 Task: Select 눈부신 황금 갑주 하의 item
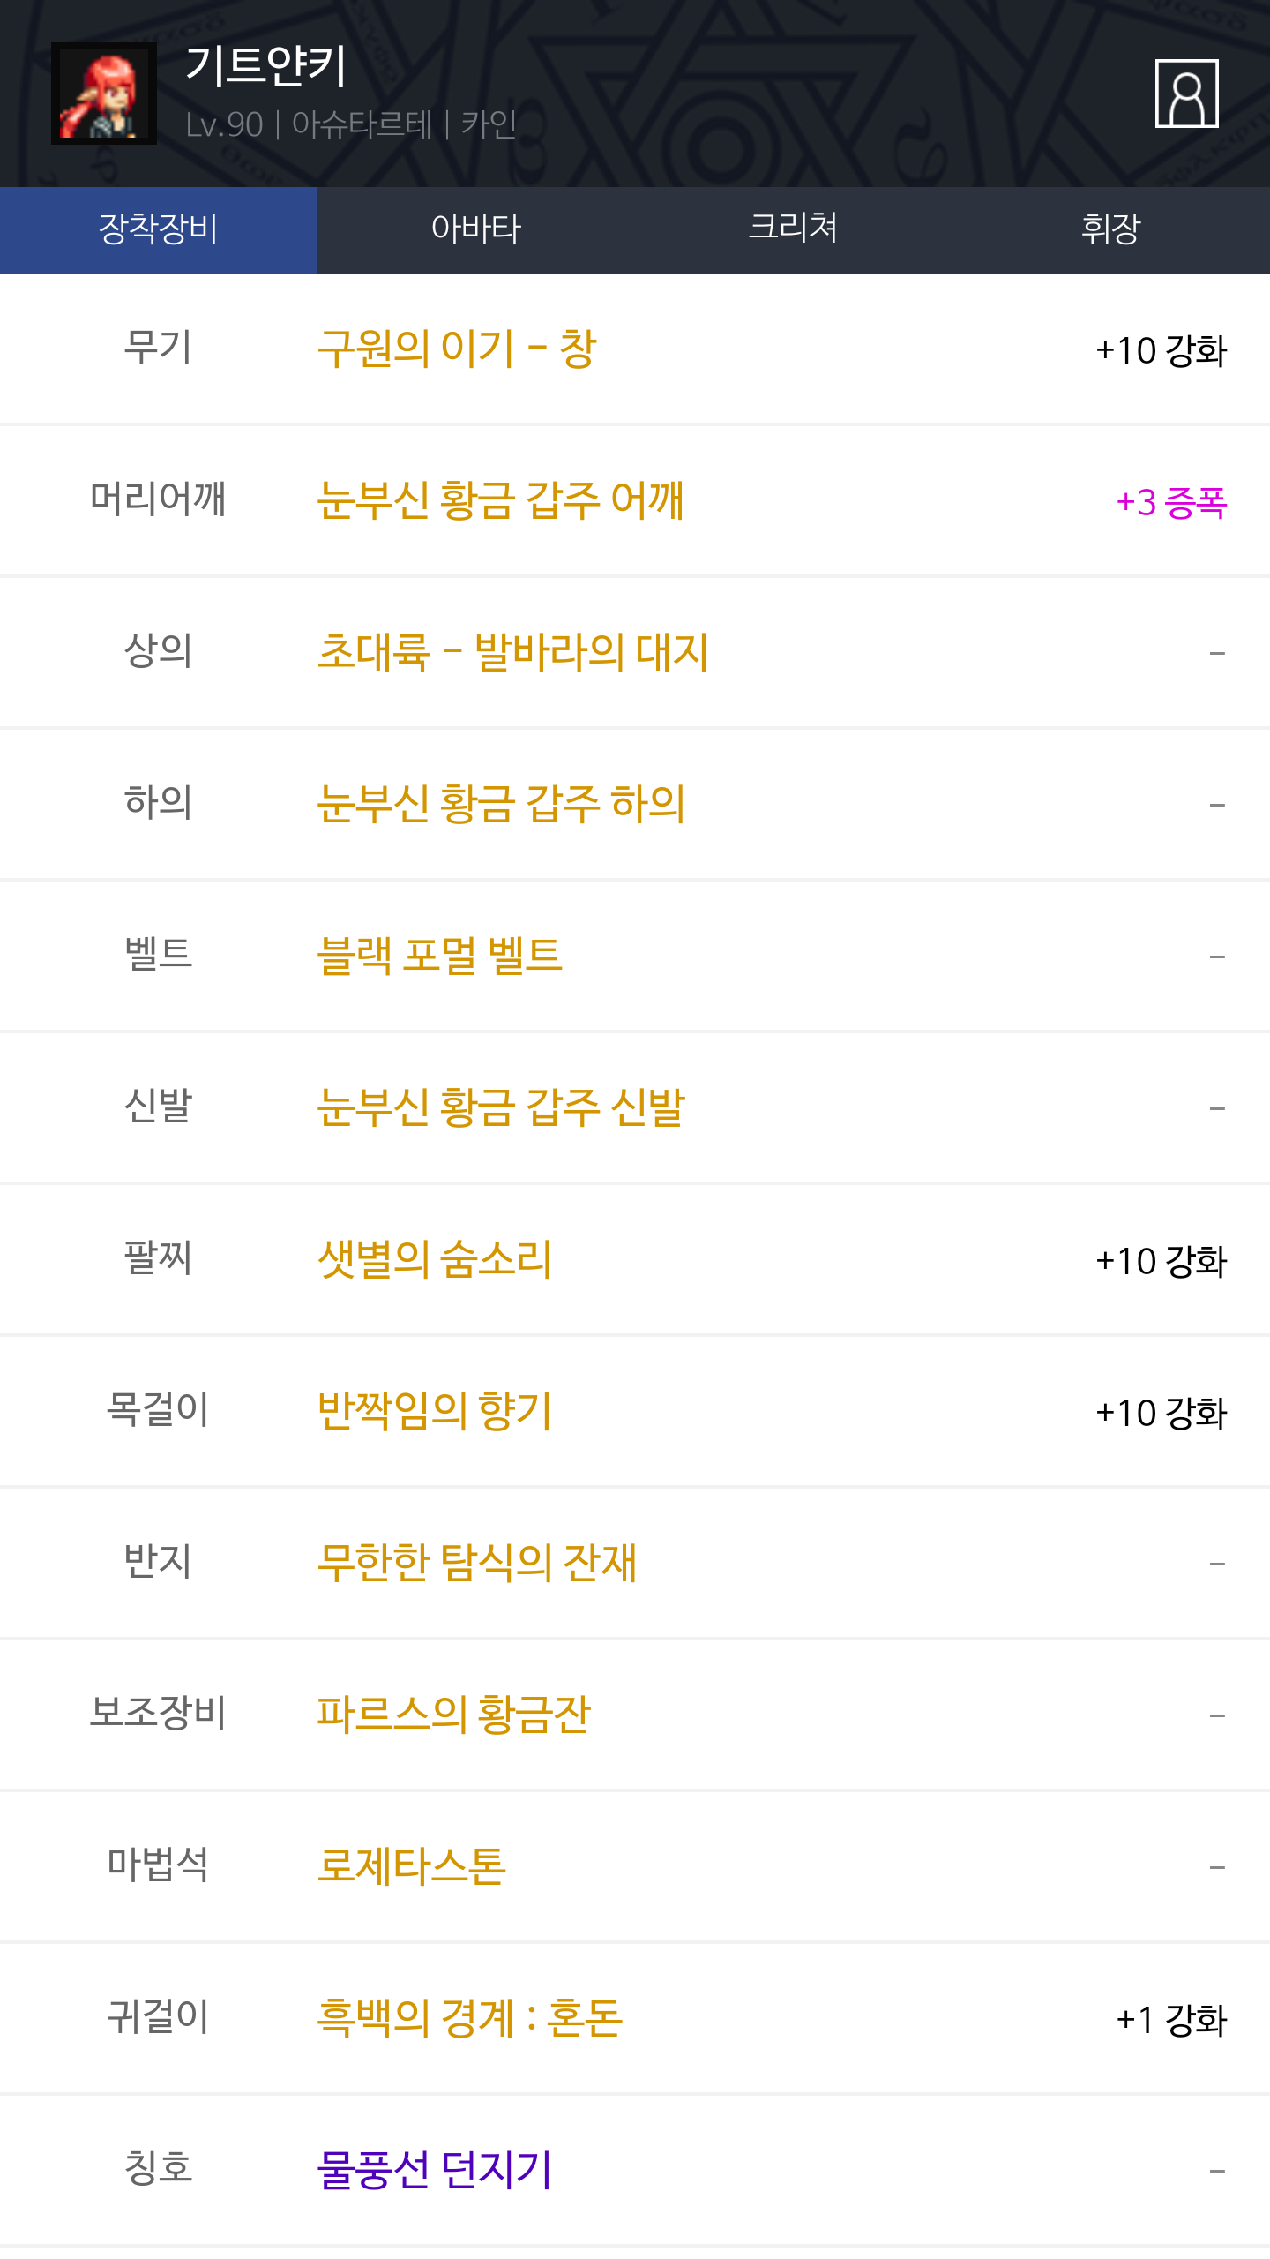(x=501, y=805)
